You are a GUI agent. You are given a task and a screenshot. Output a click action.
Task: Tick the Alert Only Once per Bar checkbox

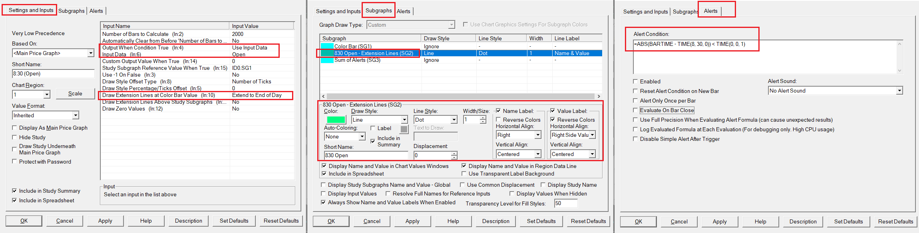click(x=635, y=101)
